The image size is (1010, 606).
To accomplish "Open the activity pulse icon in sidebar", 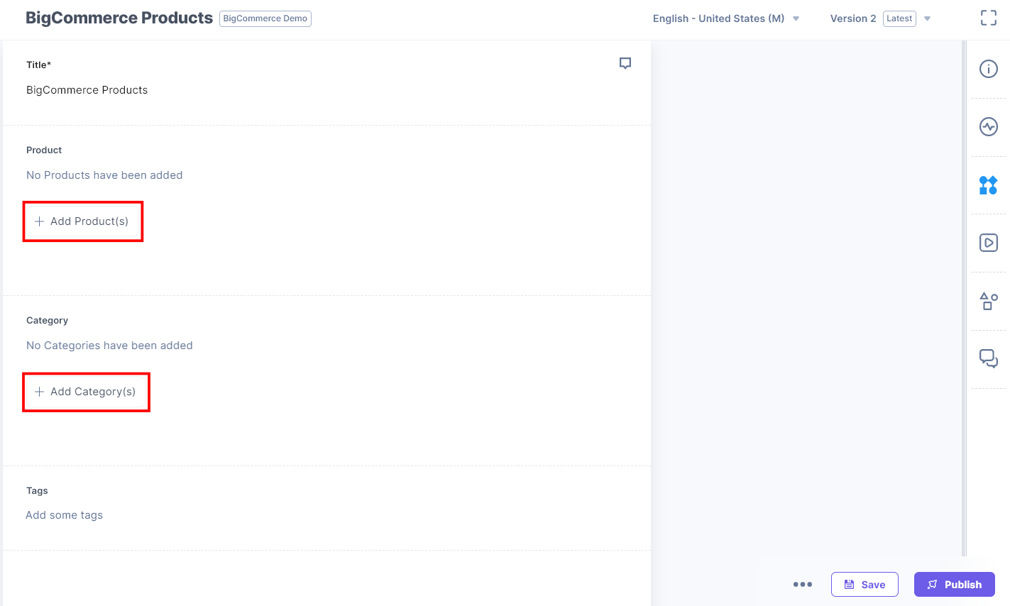I will click(989, 127).
